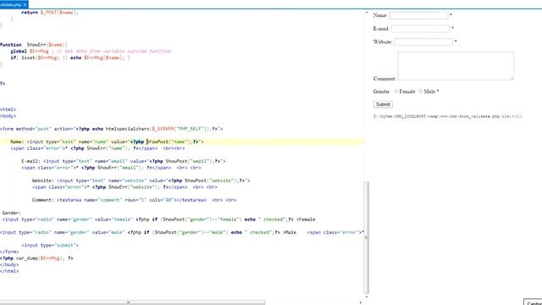The image size is (542, 305).
Task: Click the "<input type="submit">" code line
Action: [x=50, y=245]
